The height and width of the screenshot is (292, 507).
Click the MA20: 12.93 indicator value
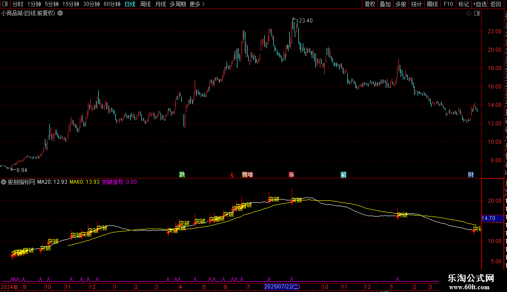[52, 182]
